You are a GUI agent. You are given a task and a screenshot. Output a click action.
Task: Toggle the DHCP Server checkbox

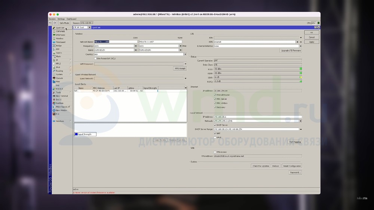pos(215,125)
